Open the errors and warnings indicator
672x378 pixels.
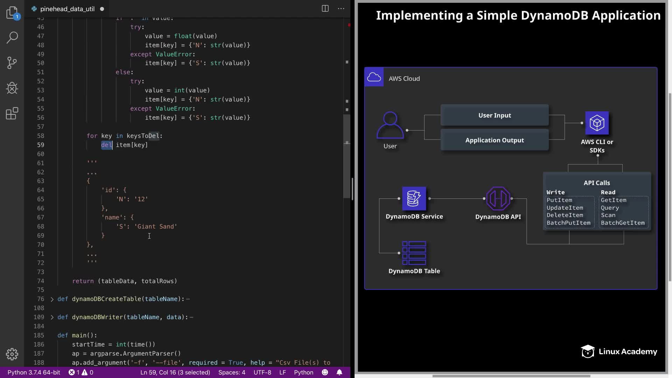point(81,372)
